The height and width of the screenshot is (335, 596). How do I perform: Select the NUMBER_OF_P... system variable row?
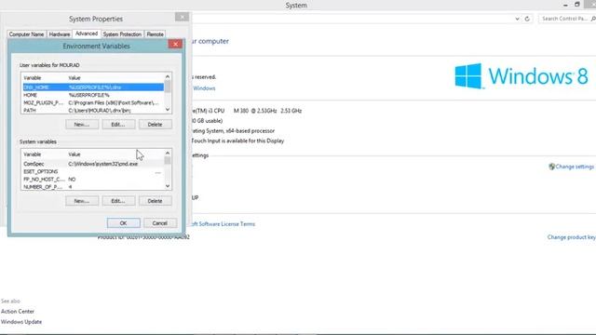pos(93,186)
